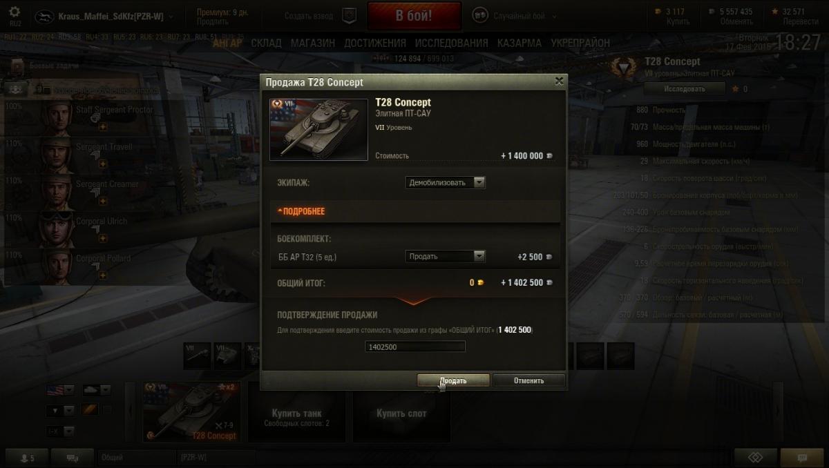Open the notifications icon at bottom right
829x468 pixels.
(801, 457)
